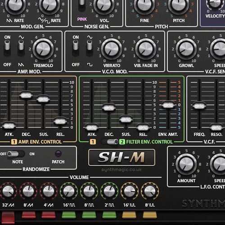Click the Filter Env release slider handle
The width and height of the screenshot is (225, 225).
pyautogui.click(x=143, y=127)
